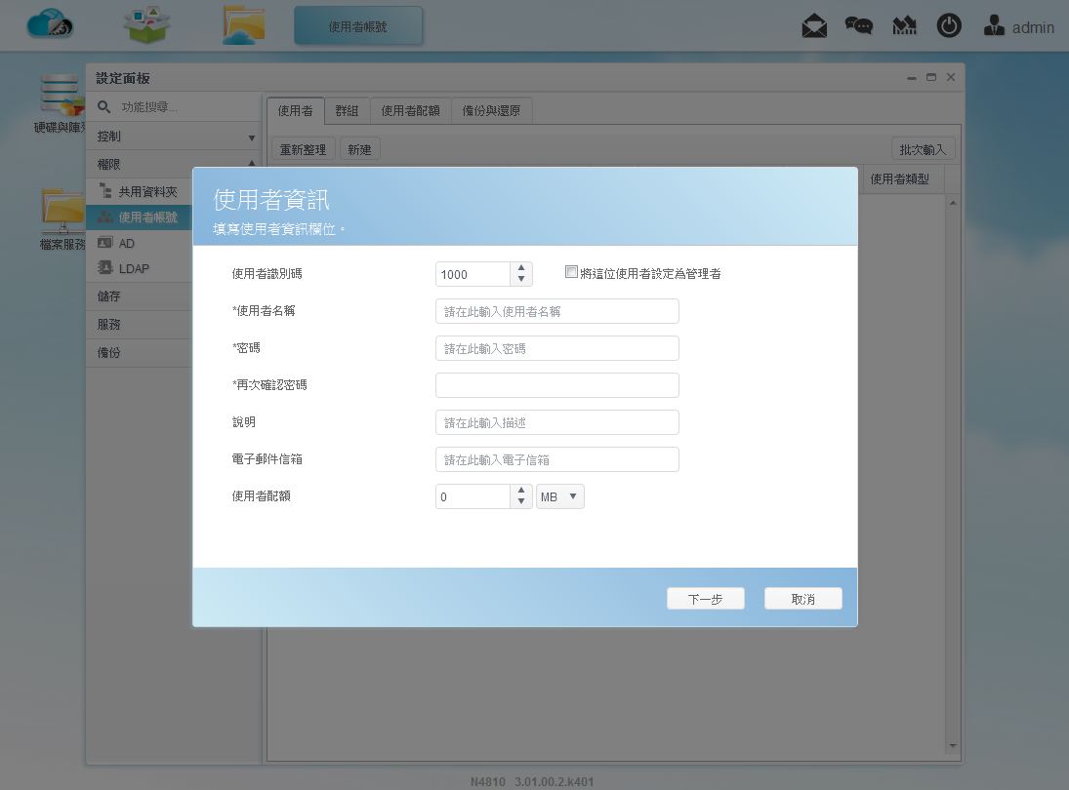Screen dimensions: 1069x790
Task: Collapse the 權限 section in sidebar
Action: tap(173, 164)
